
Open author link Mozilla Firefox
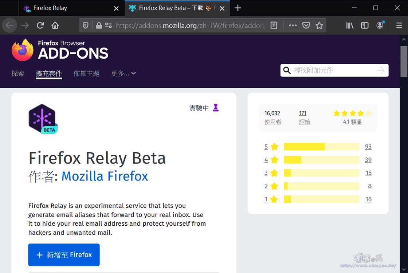(105, 176)
